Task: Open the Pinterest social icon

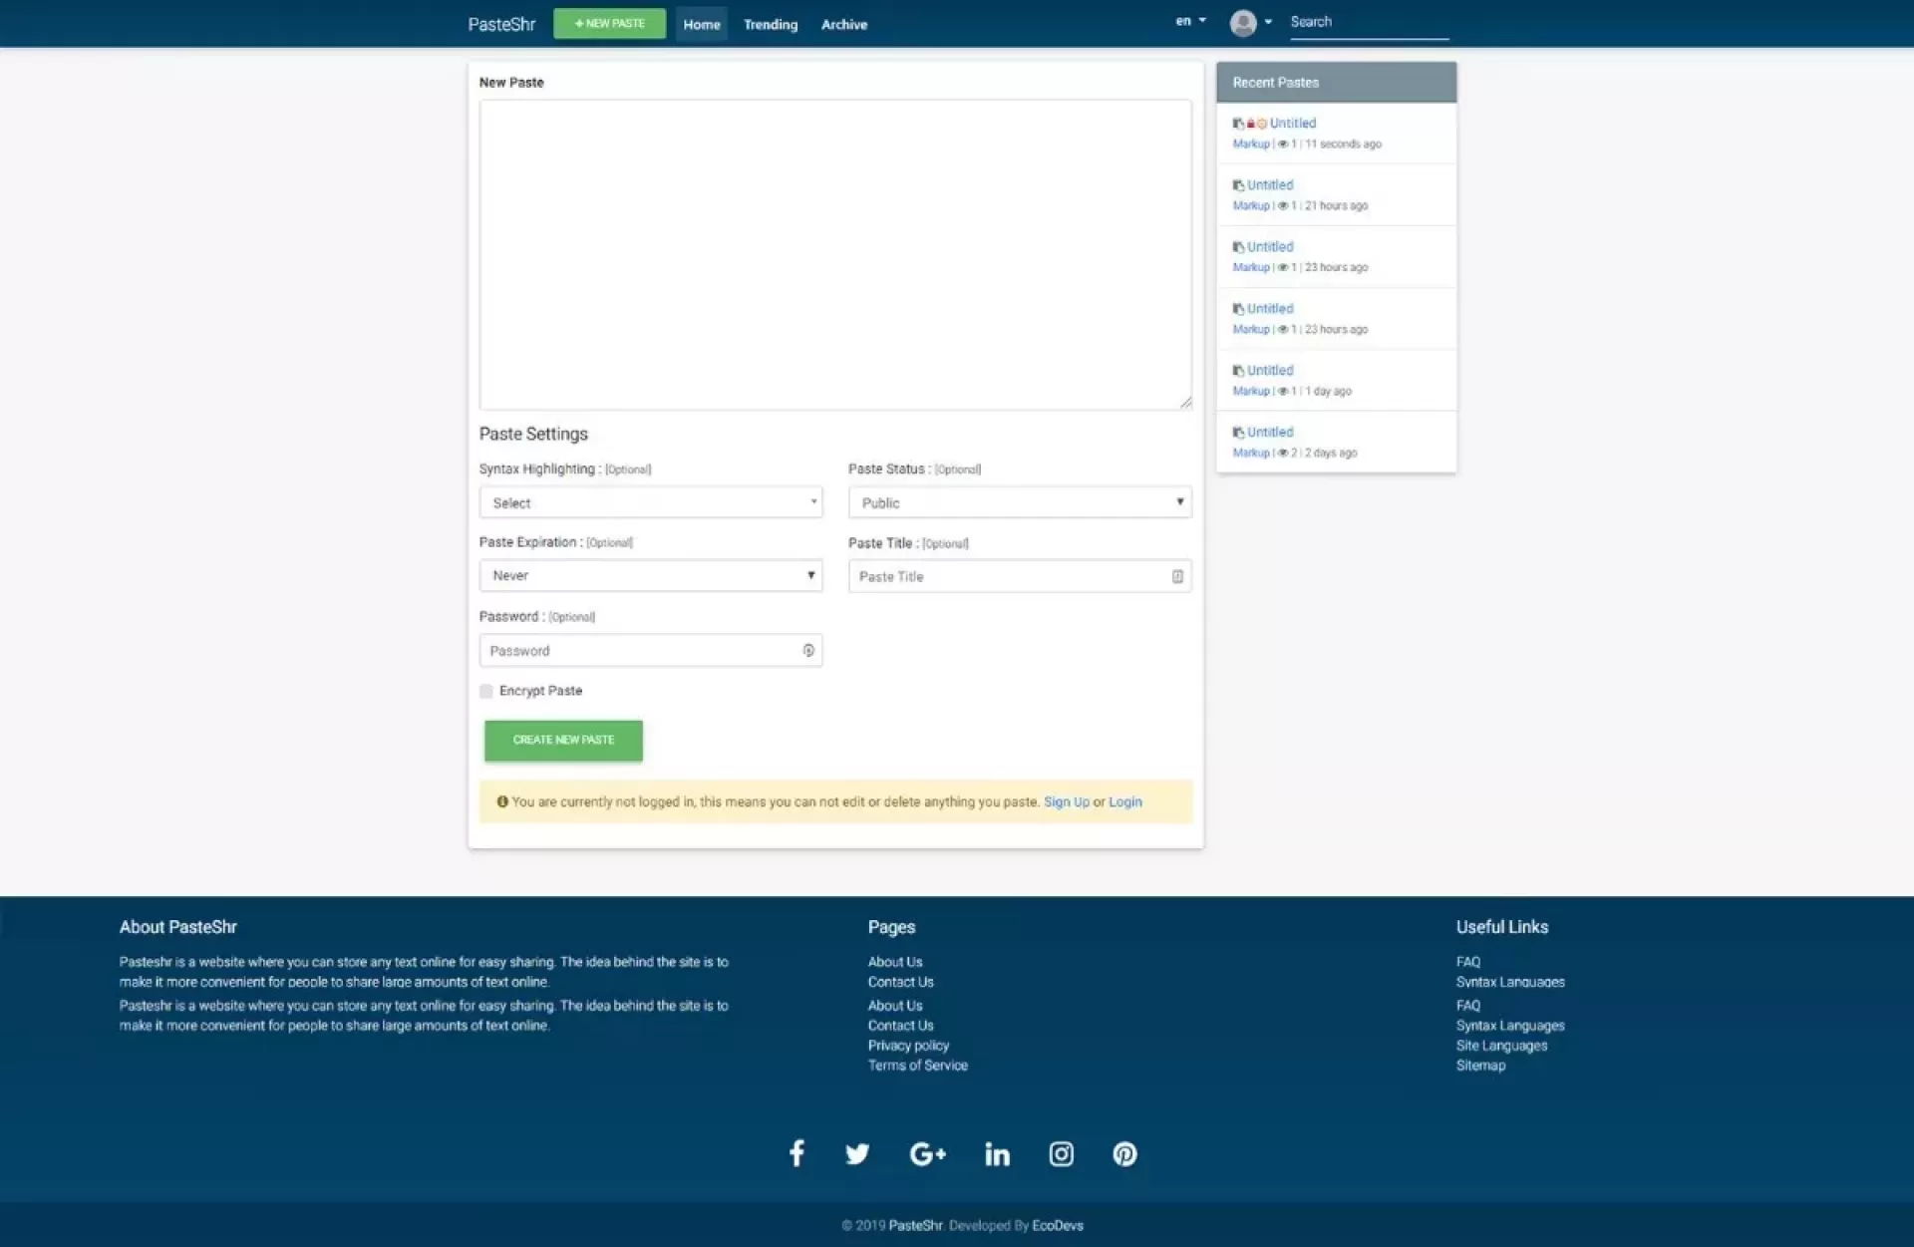Action: pyautogui.click(x=1124, y=1153)
